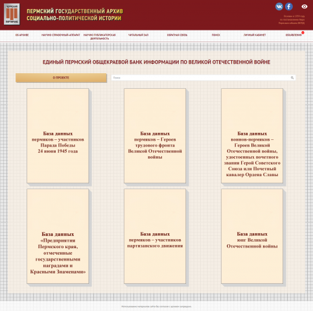Image resolution: width=313 pixels, height=311 pixels.
Task: Click the archive logo in header
Action: click(x=12, y=14)
